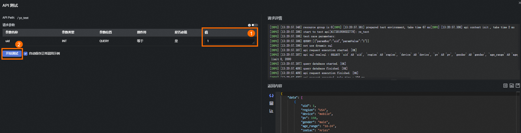Select the 等于 operator cell
521x133 pixels.
[140, 41]
